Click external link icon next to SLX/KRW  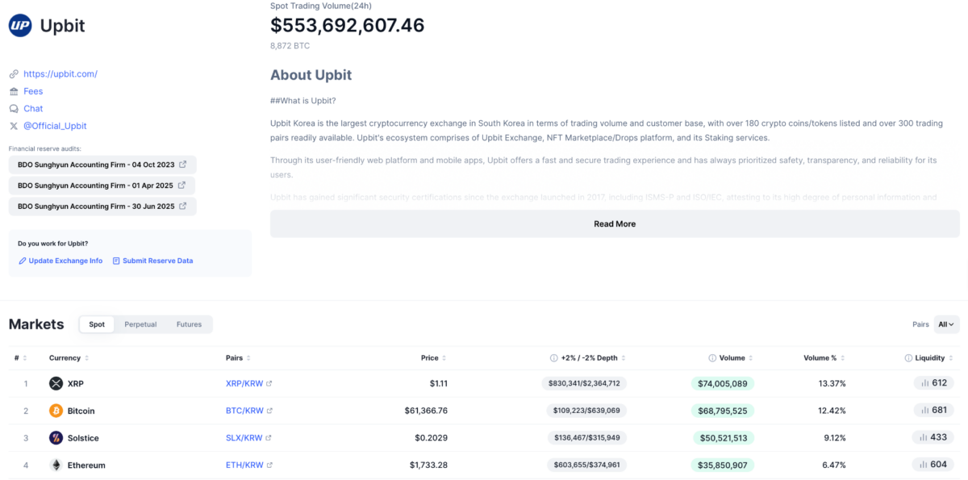coord(269,438)
